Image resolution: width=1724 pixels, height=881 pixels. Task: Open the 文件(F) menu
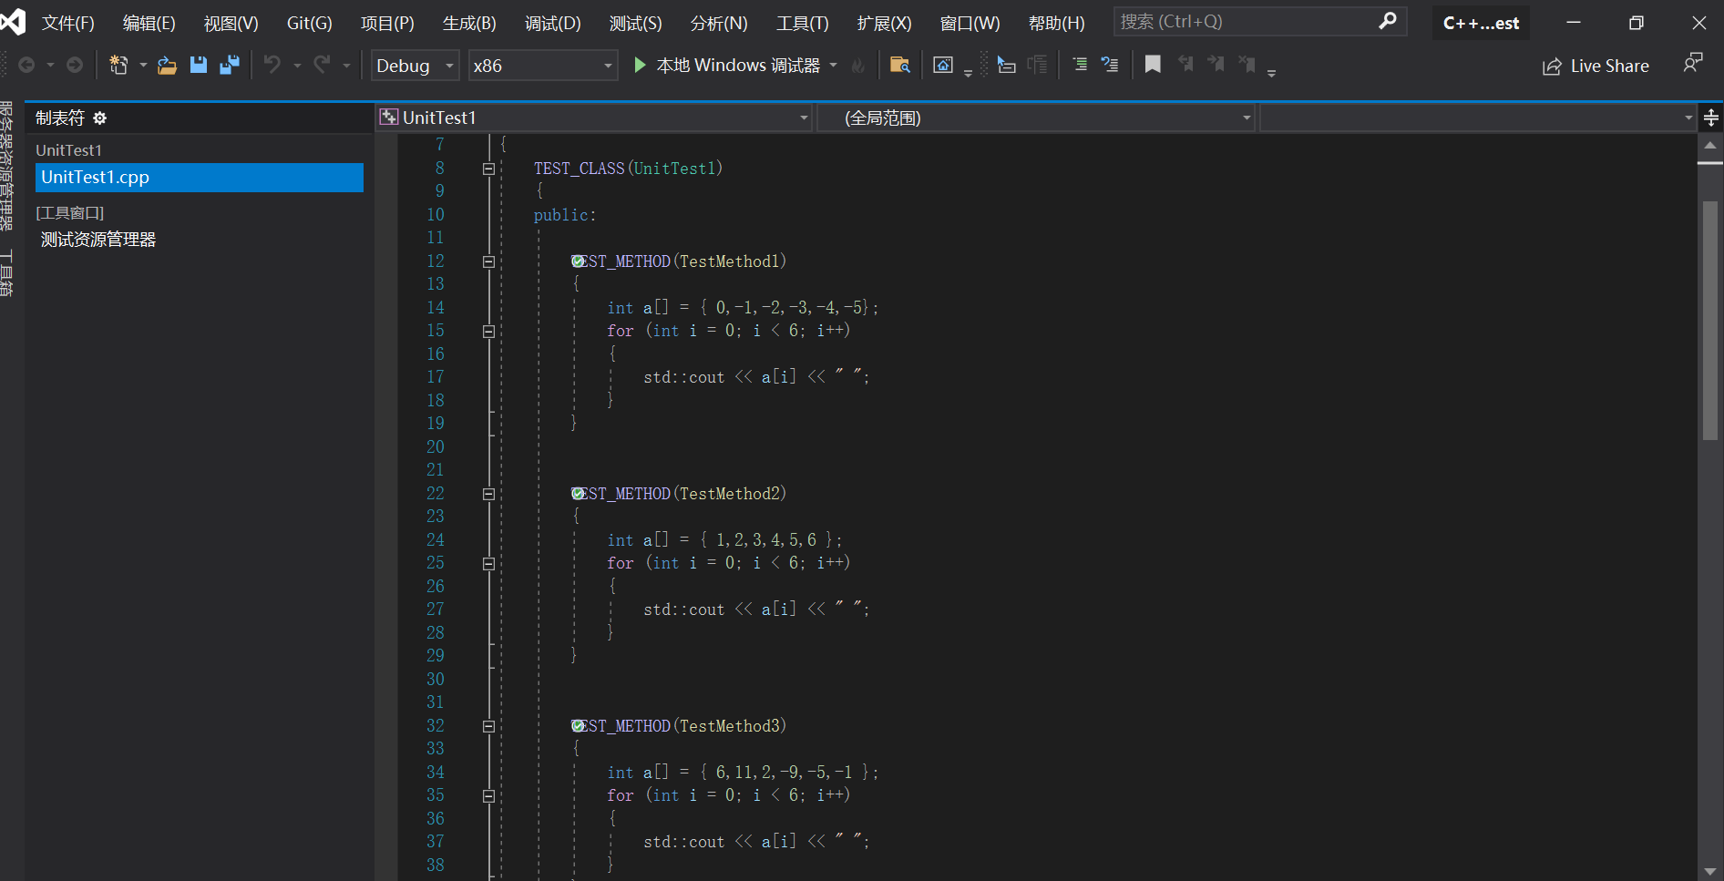68,23
